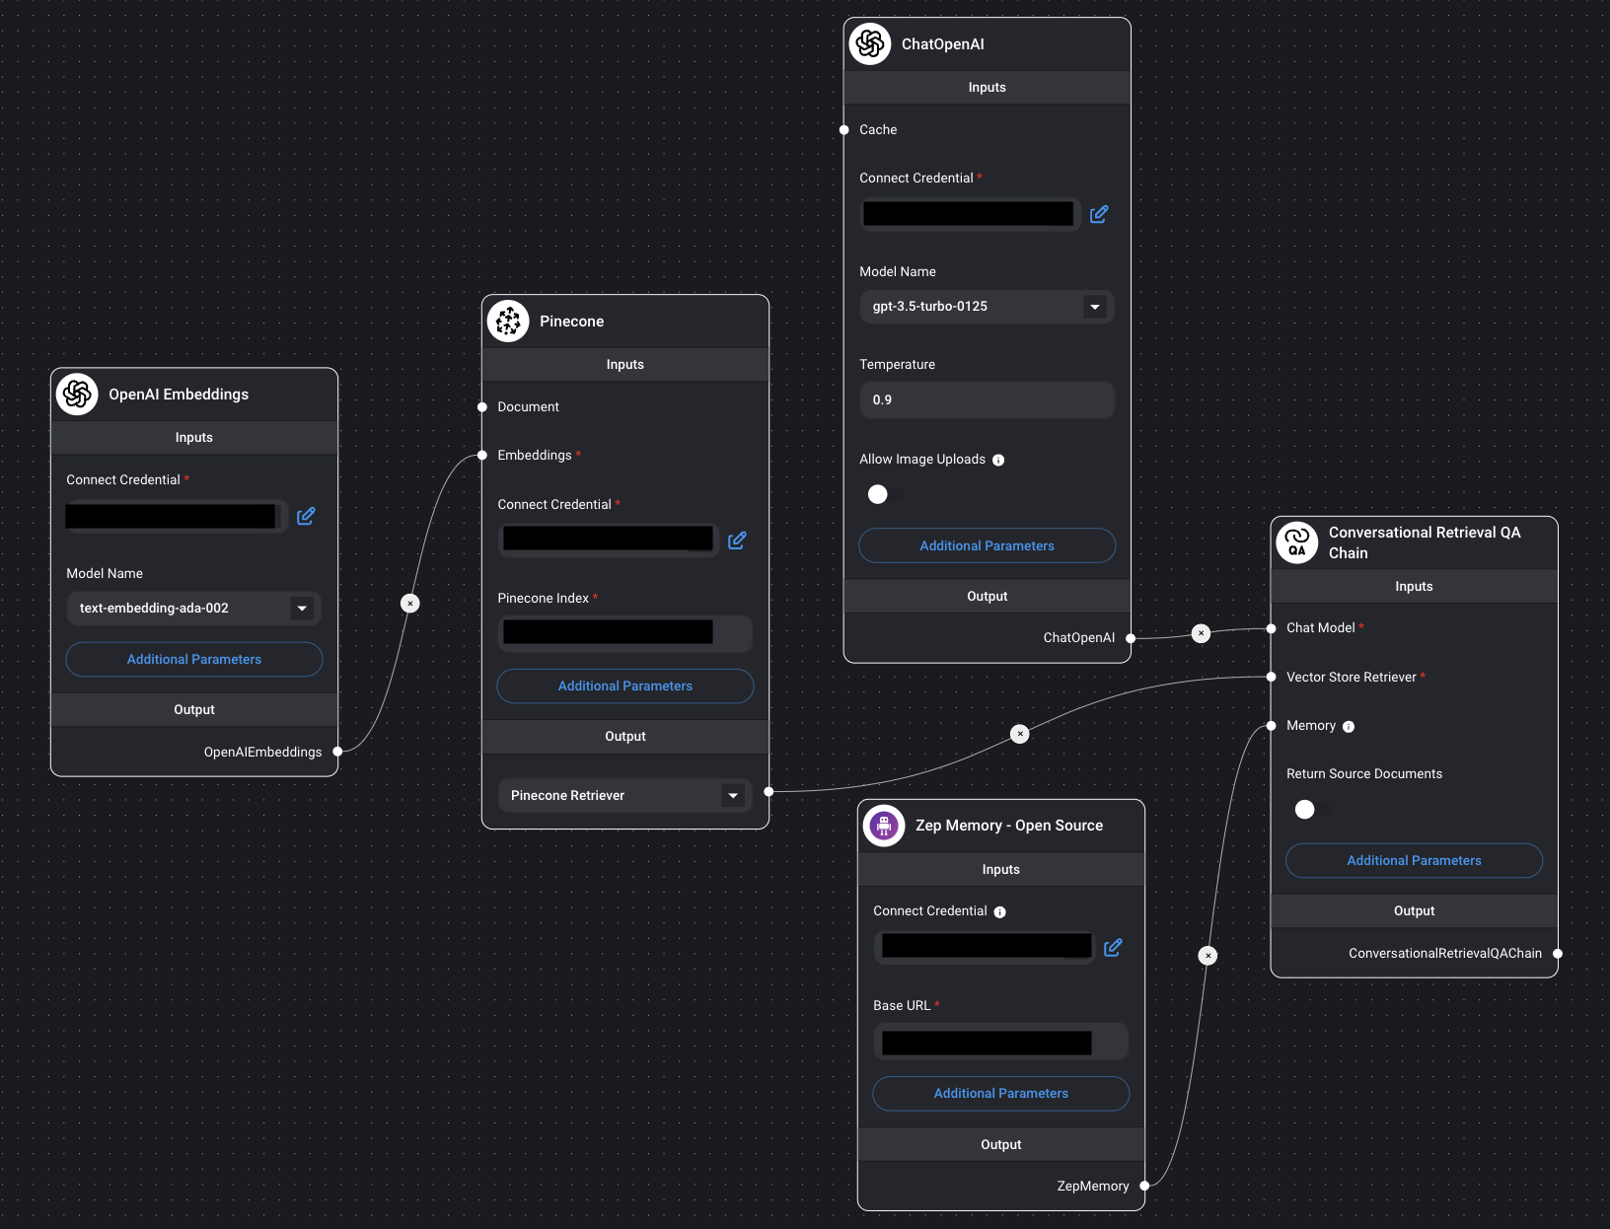Open the Pinecone Retriever output dropdown
Screen dimensions: 1610x1229
point(732,795)
